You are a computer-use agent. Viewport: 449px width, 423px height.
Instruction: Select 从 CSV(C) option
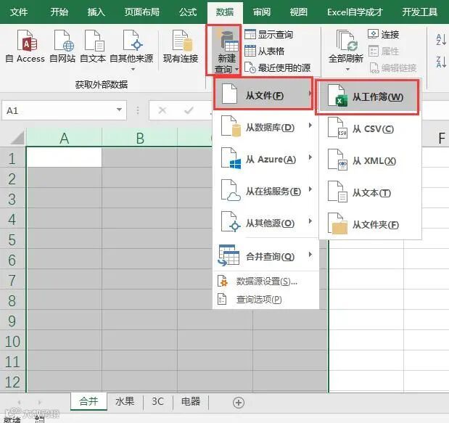(370, 129)
